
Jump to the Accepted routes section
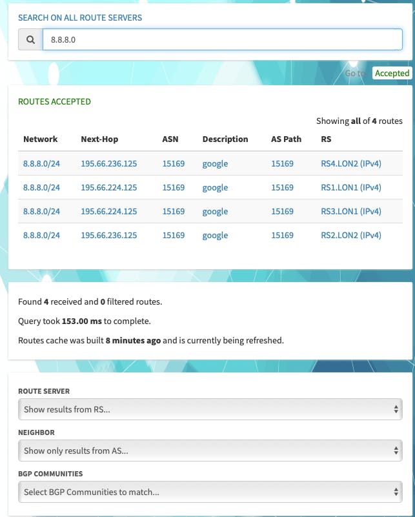[x=392, y=73]
